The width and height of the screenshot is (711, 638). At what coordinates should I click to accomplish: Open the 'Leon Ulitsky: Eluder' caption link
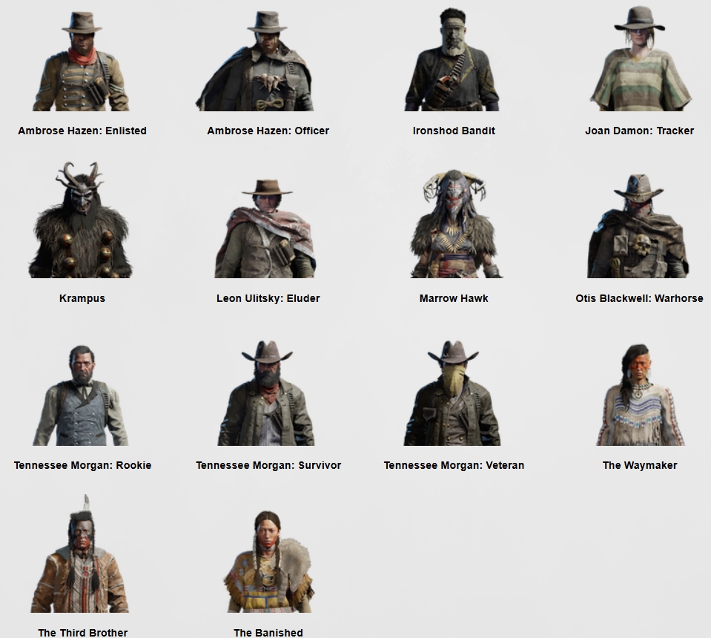[268, 298]
